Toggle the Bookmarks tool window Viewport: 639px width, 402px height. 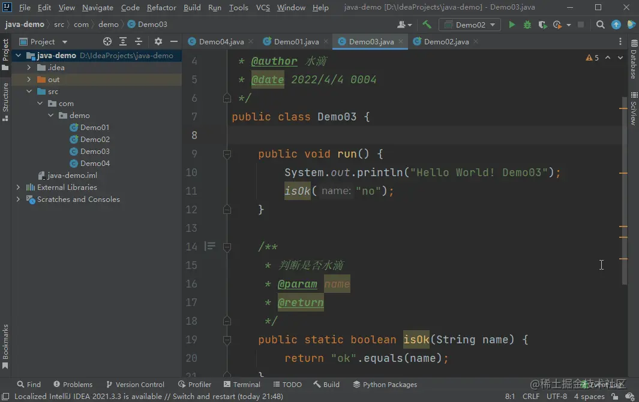point(5,346)
